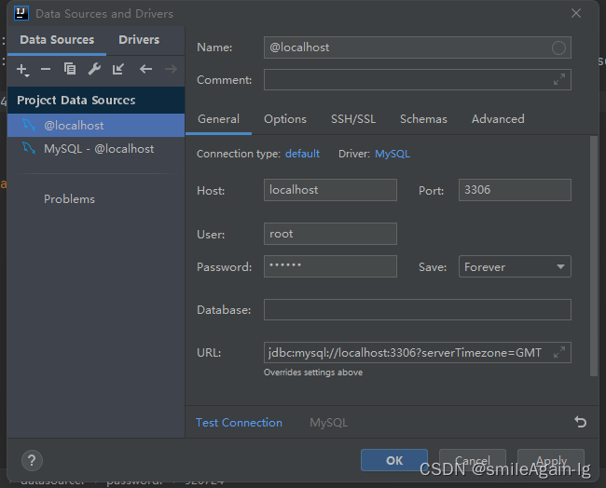Duplicate the selected data source
The width and height of the screenshot is (606, 488).
70,69
